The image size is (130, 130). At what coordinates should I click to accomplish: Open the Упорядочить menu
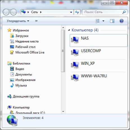tap(18, 21)
